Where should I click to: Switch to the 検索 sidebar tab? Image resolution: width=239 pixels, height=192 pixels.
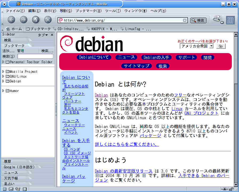[x=17, y=40]
